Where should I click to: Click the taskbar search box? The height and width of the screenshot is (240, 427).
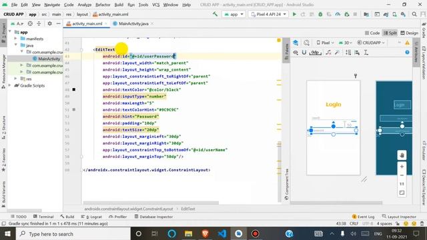(x=73, y=234)
